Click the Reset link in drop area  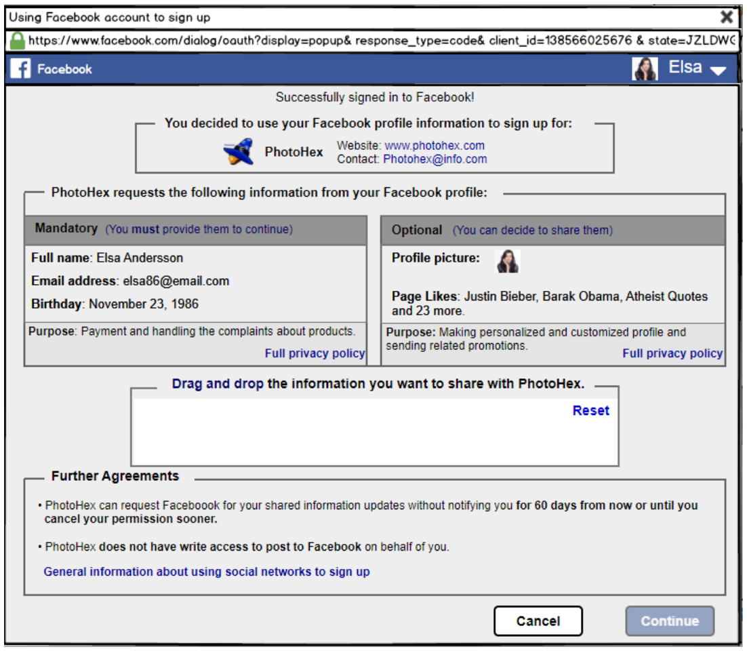[x=590, y=410]
